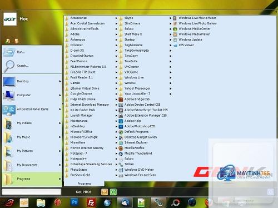Open Windows Update
Viewport: 278px width, 208px height.
187,39
